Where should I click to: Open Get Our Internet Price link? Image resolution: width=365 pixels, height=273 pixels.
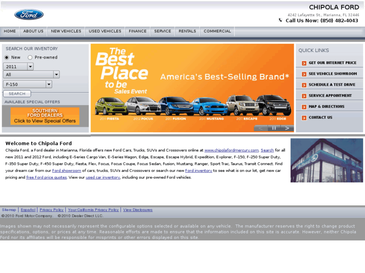point(332,63)
